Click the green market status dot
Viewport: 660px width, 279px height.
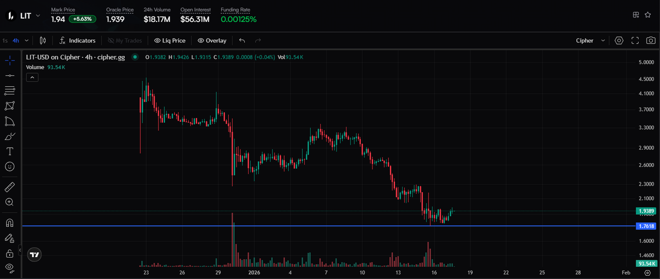pos(135,57)
